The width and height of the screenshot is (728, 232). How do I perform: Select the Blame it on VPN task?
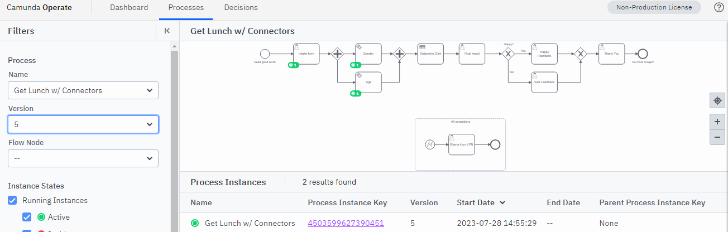pos(461,144)
